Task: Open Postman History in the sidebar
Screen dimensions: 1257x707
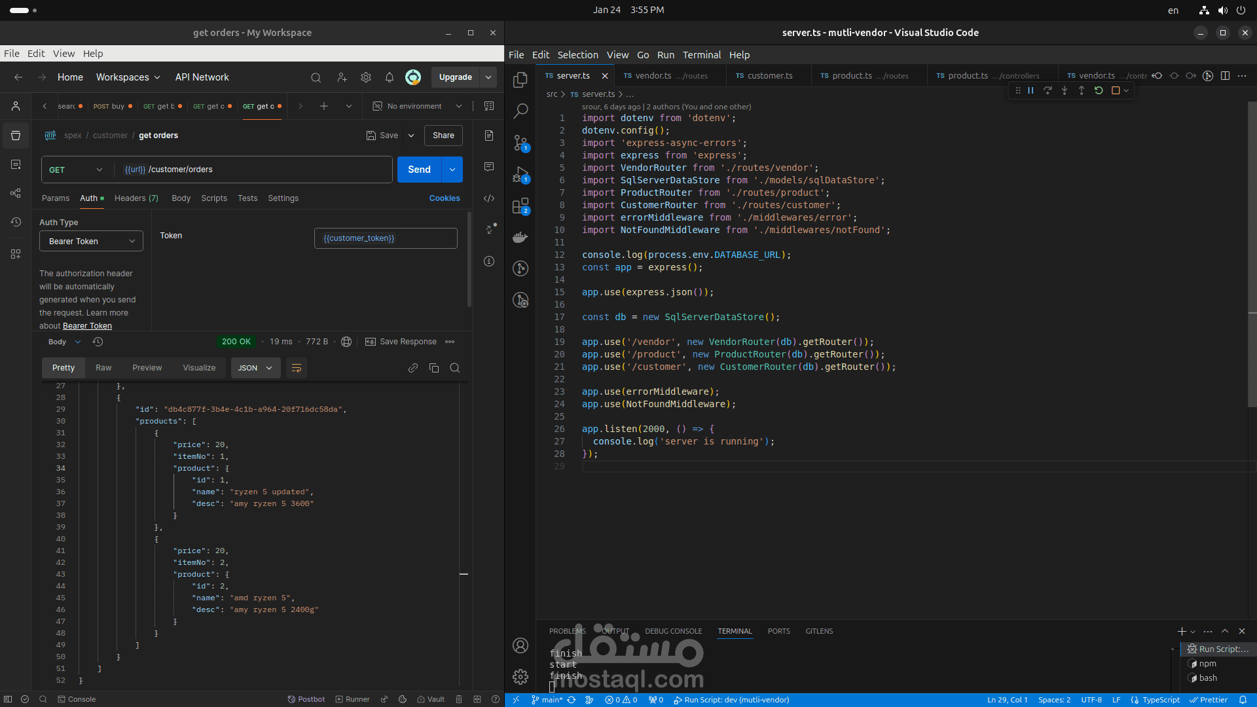Action: tap(16, 222)
